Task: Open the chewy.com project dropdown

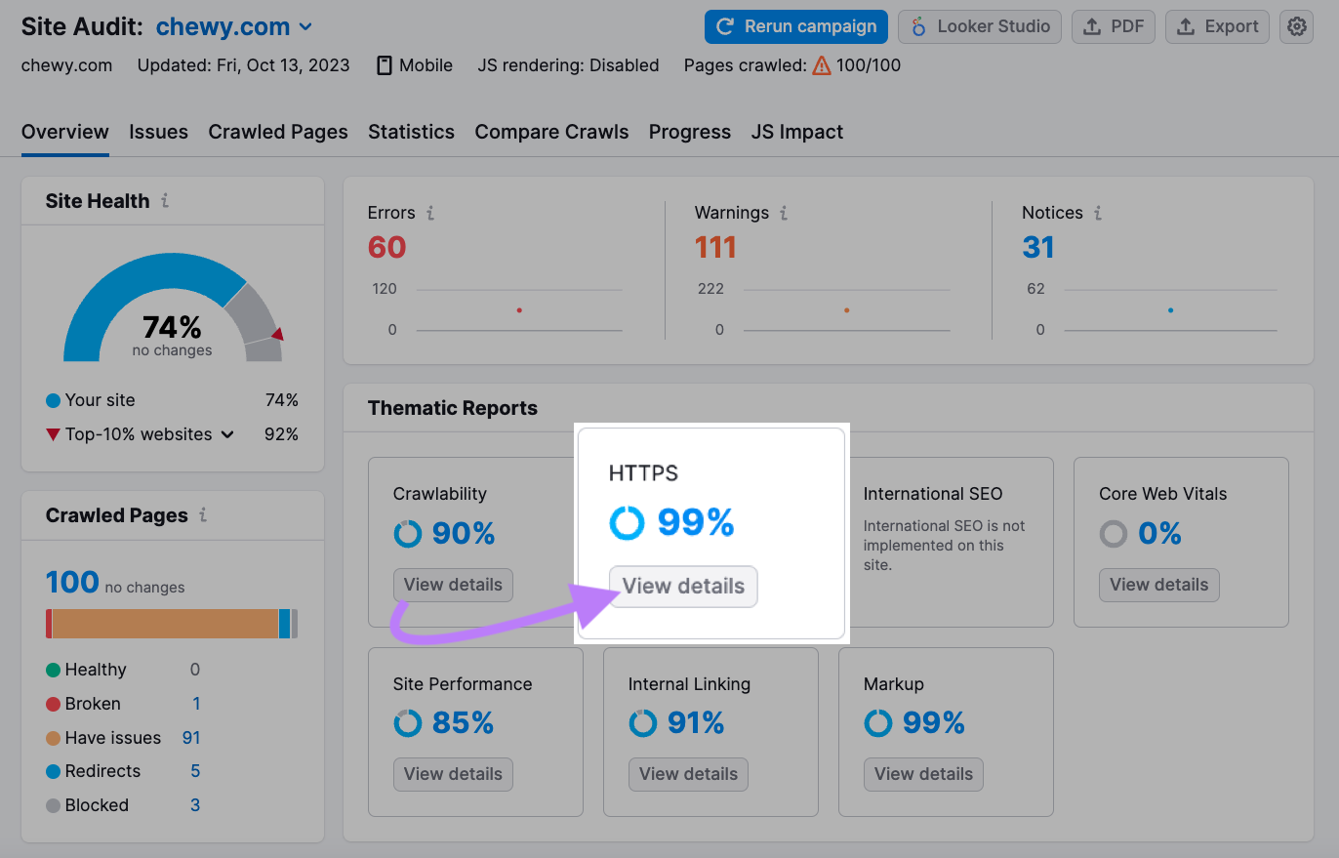Action: 234,27
